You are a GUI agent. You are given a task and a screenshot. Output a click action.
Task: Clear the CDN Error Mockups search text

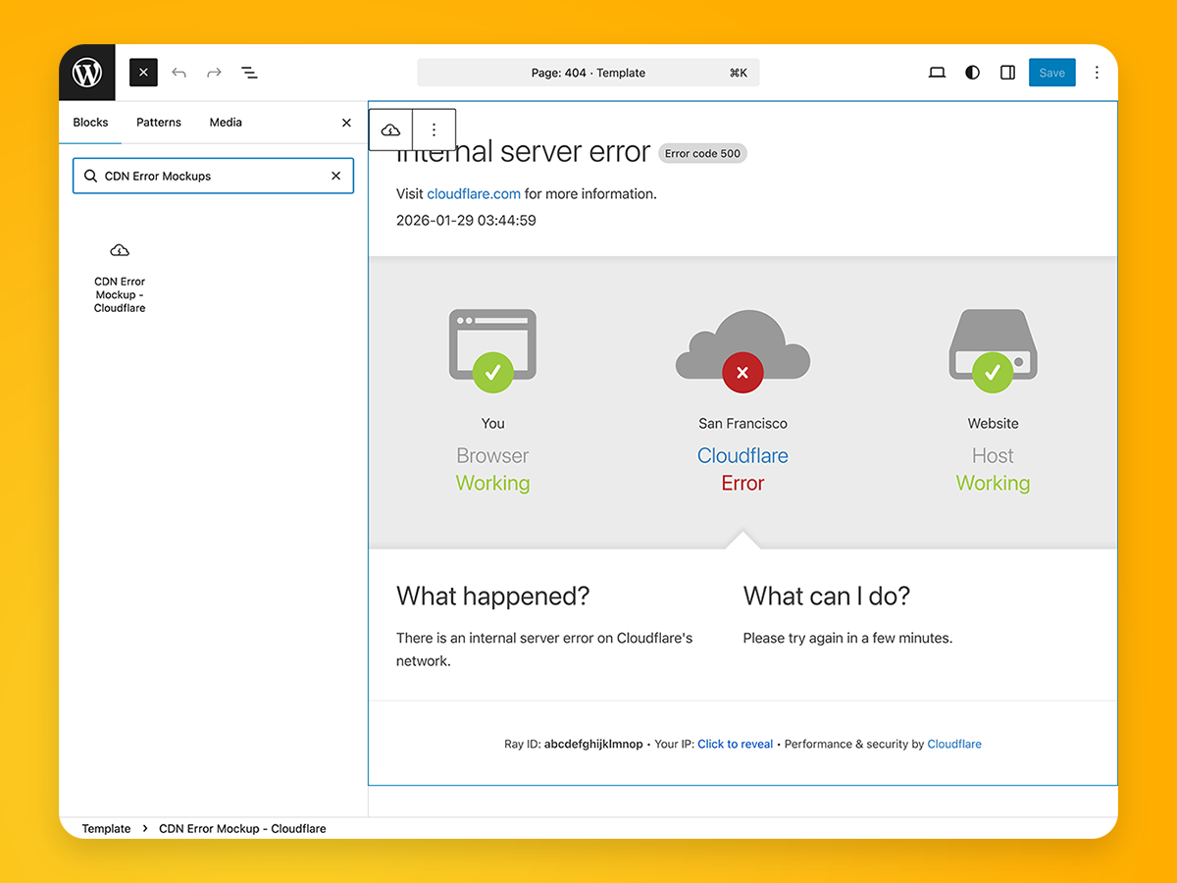(335, 177)
